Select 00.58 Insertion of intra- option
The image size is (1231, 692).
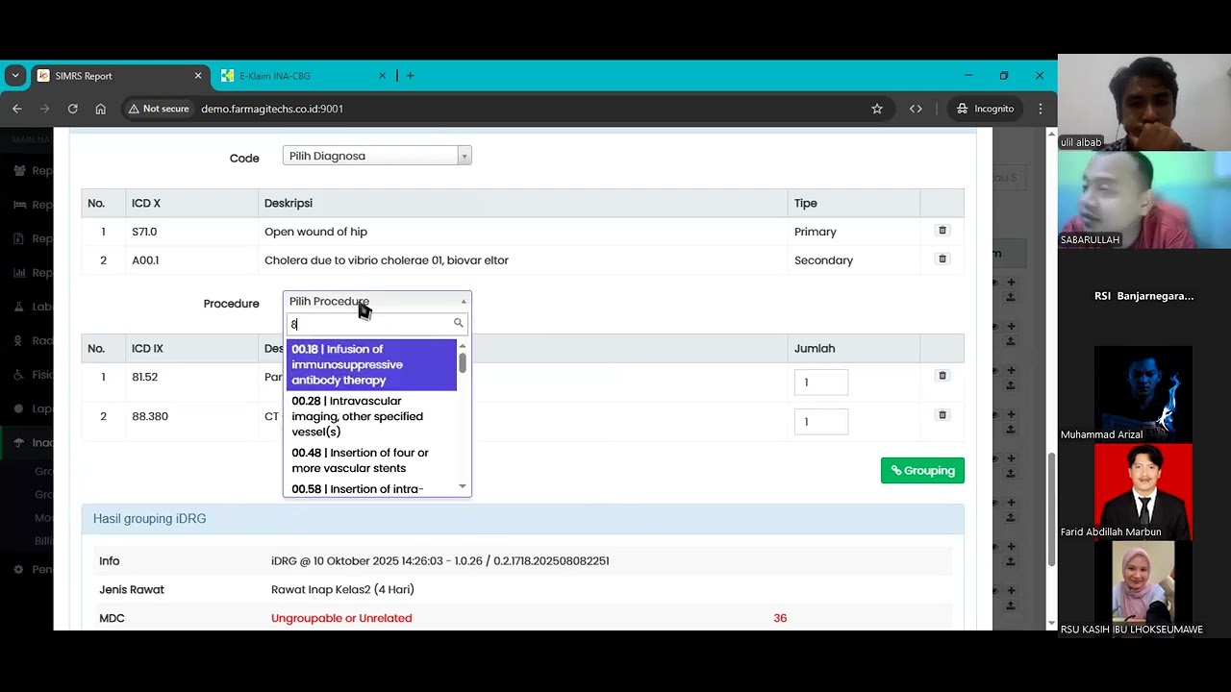pyautogui.click(x=370, y=488)
